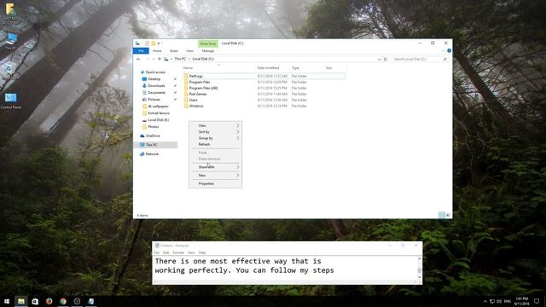Open the Start menu

click(x=7, y=301)
